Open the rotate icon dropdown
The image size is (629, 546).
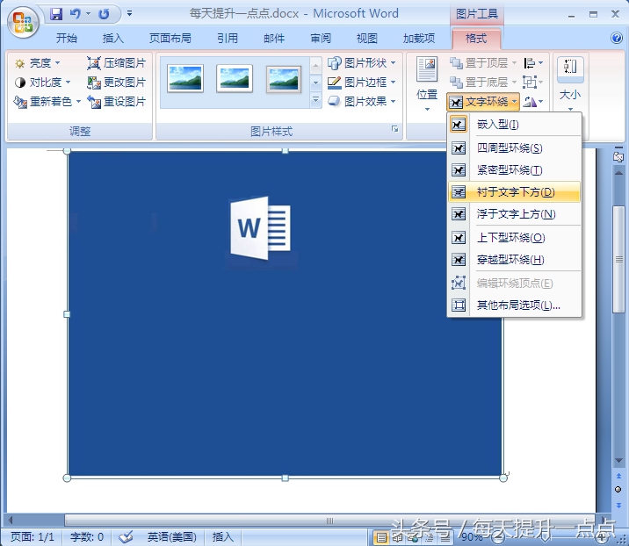(533, 102)
